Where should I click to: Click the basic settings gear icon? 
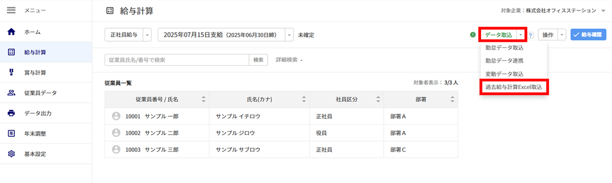pyautogui.click(x=12, y=154)
